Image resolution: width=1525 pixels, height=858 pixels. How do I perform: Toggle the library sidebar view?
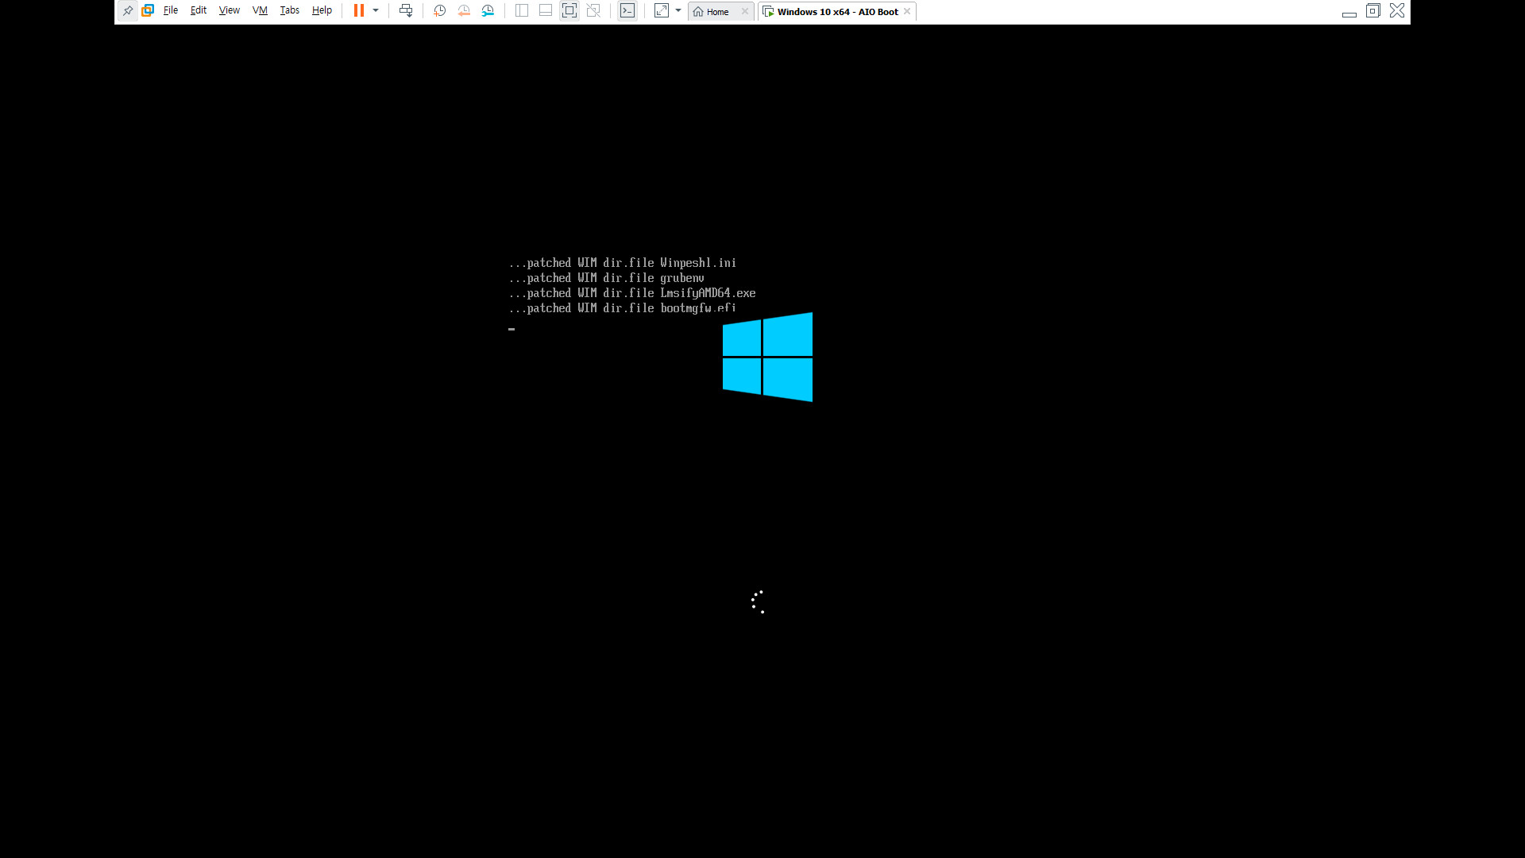[522, 11]
